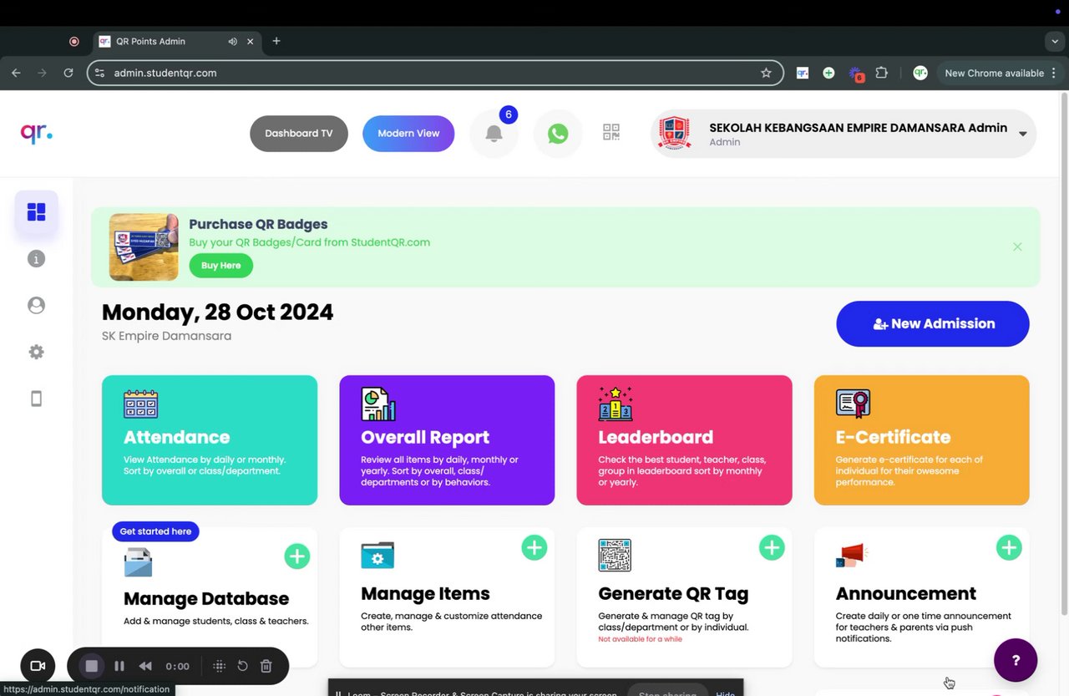Select the dashboard grid sidebar icon
This screenshot has width=1069, height=696.
36,212
